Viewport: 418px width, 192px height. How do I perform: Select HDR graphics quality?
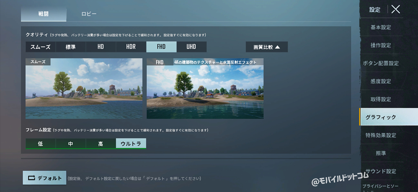tap(131, 47)
